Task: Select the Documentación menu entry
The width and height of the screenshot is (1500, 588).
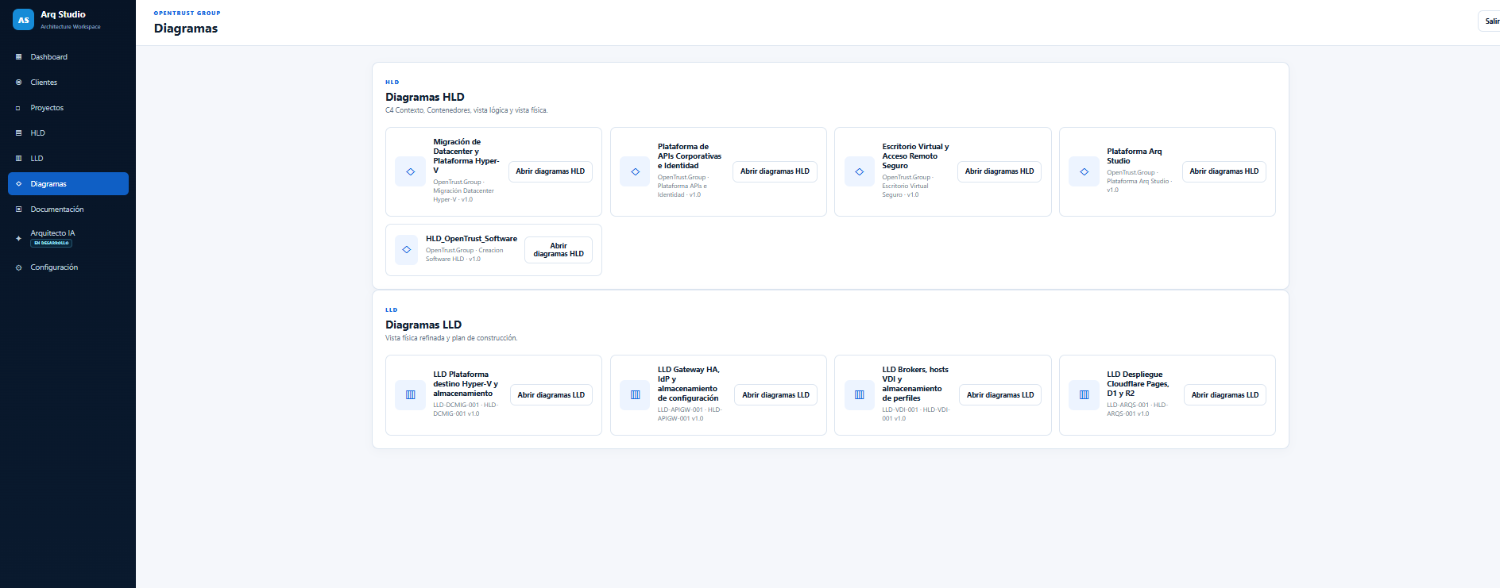Action: pyautogui.click(x=68, y=209)
